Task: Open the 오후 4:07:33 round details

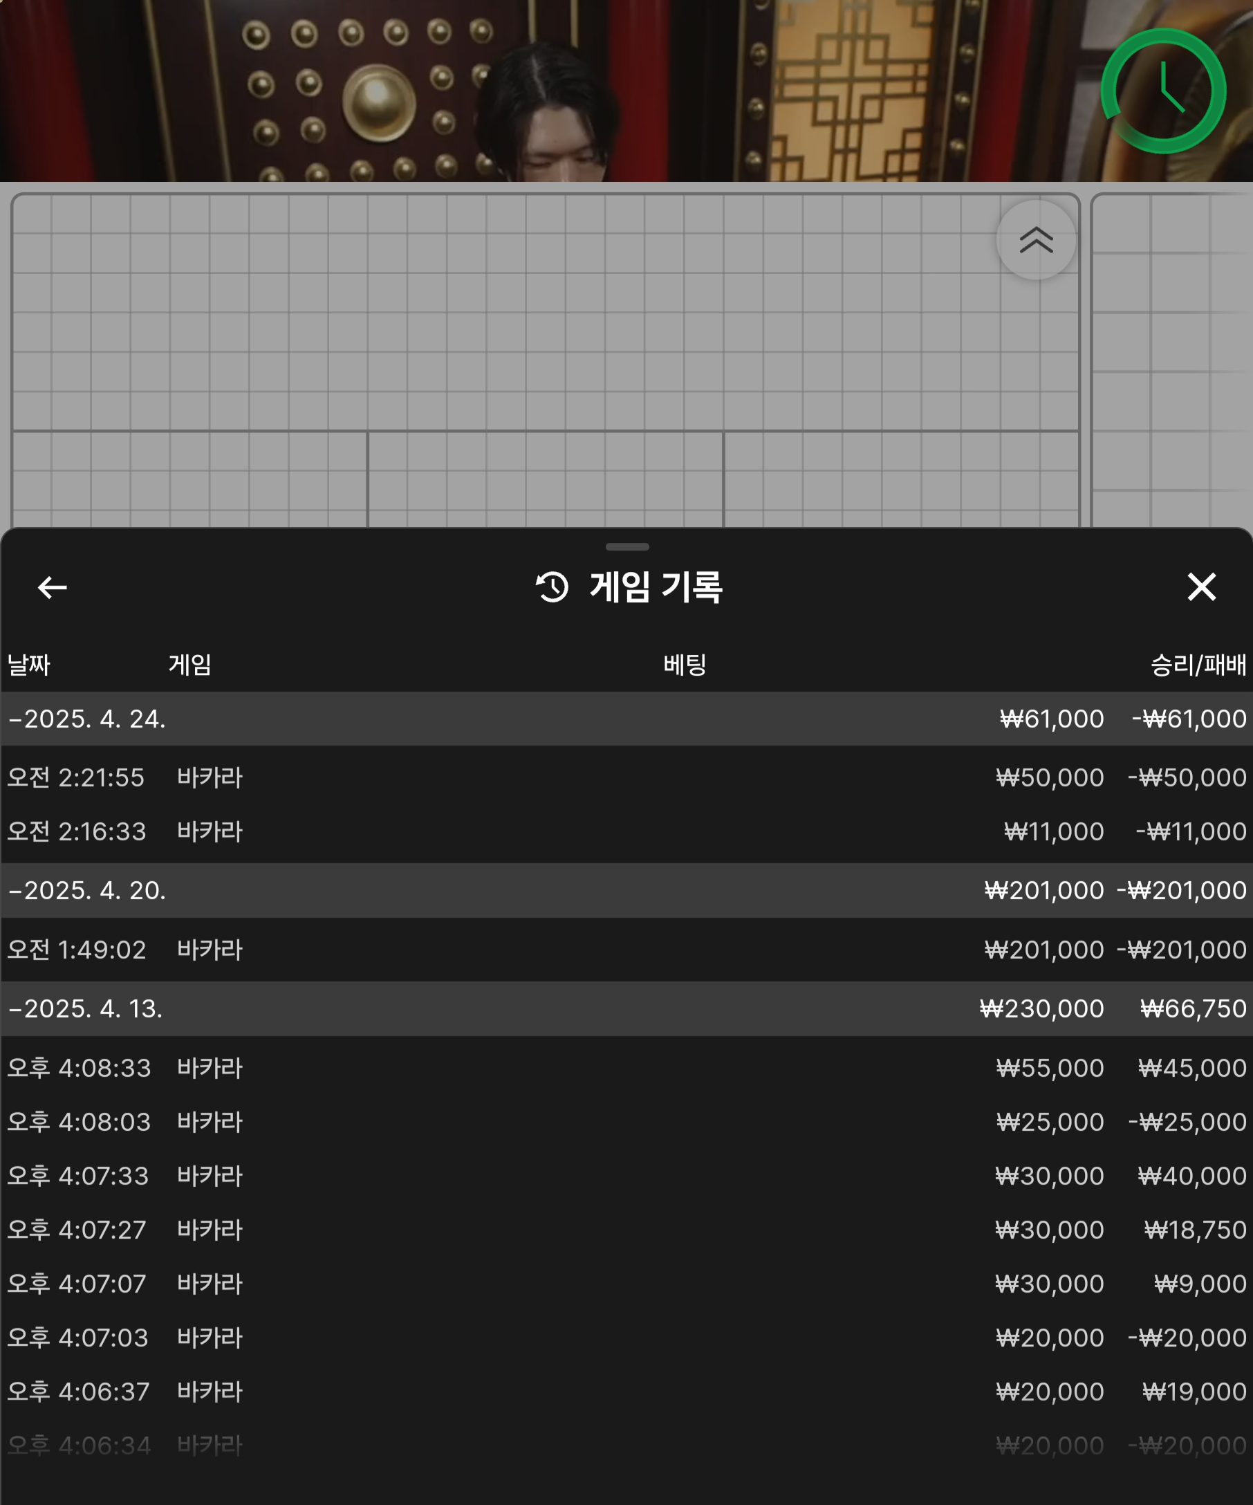Action: pyautogui.click(x=626, y=1175)
